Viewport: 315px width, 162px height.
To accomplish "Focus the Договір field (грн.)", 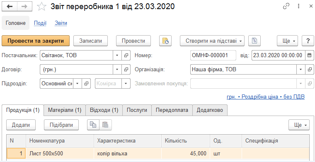I will click(77, 70).
